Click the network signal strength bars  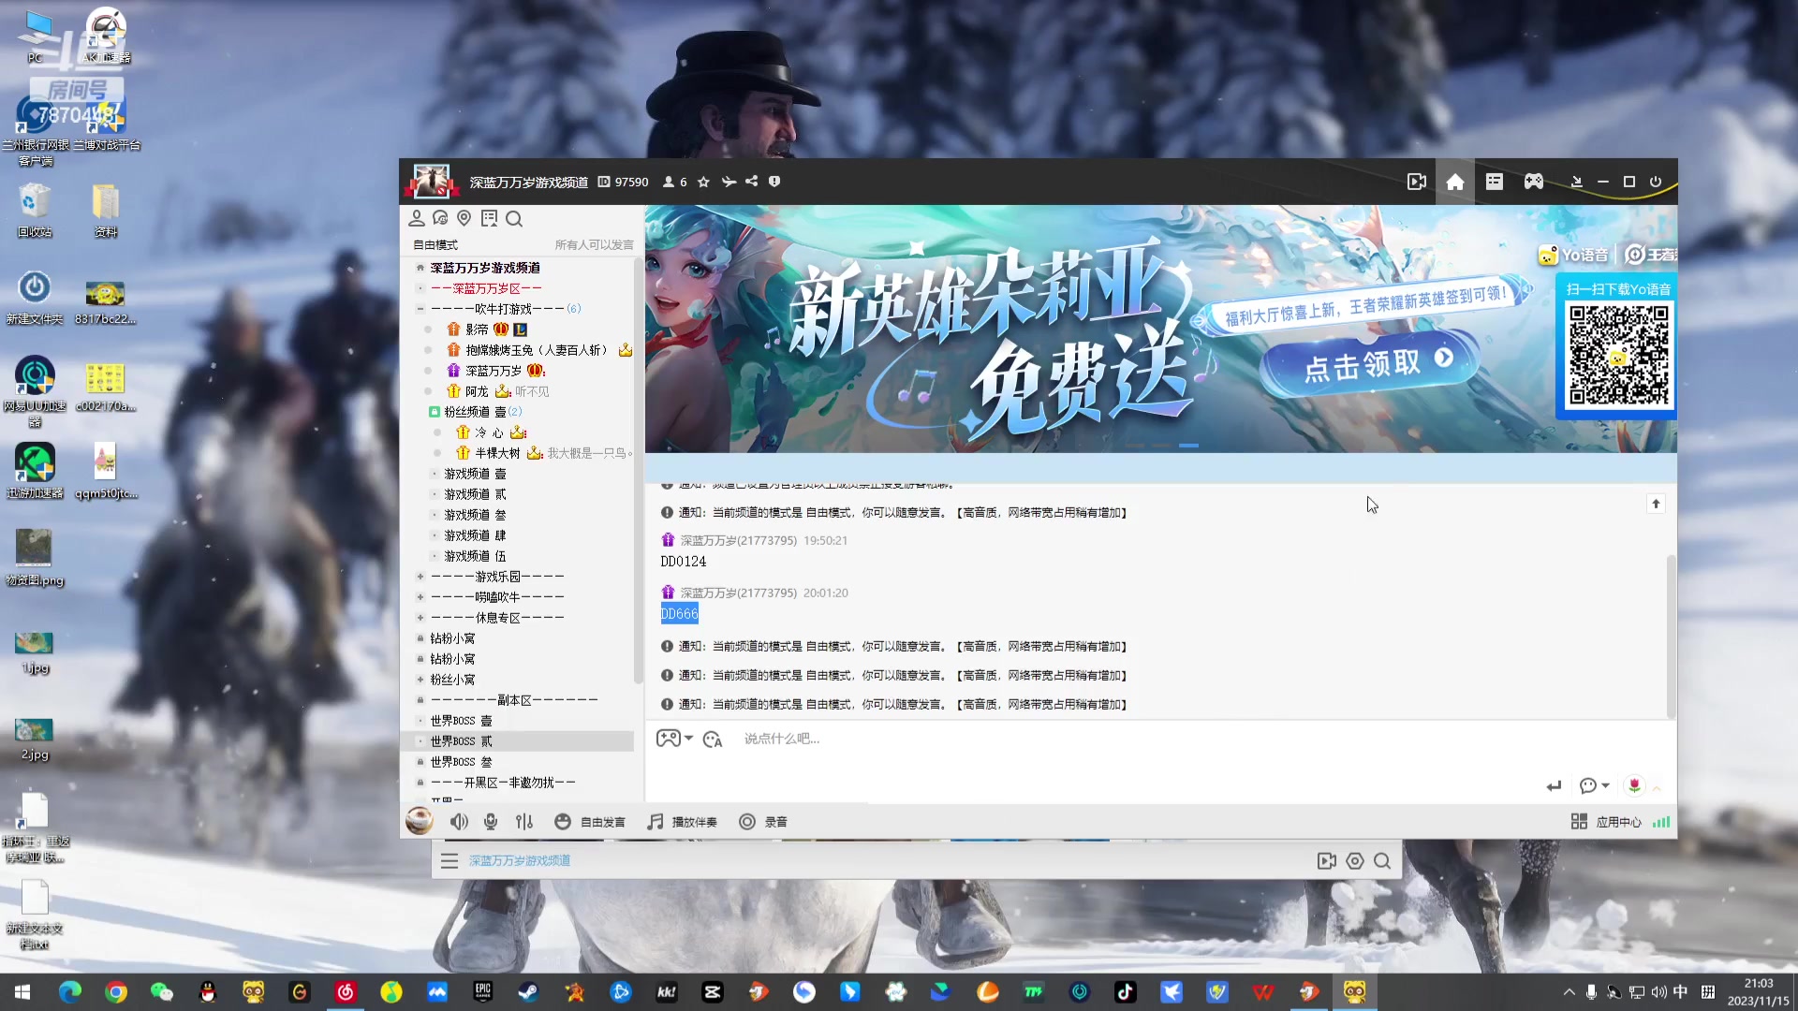click(1661, 822)
